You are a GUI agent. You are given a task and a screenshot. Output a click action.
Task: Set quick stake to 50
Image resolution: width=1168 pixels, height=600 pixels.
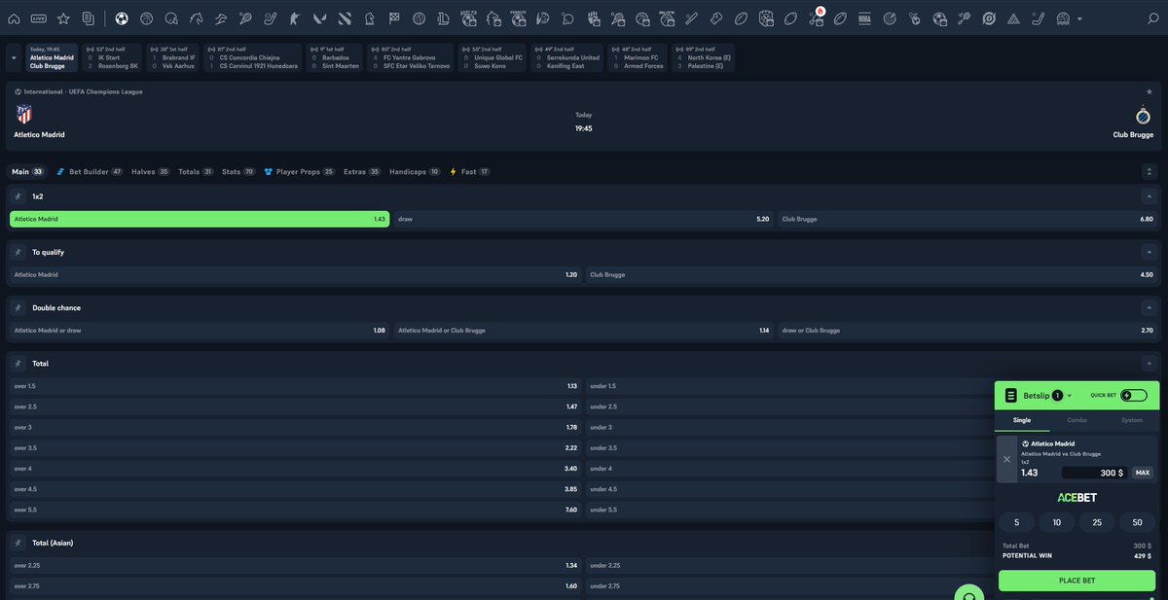[x=1137, y=522]
